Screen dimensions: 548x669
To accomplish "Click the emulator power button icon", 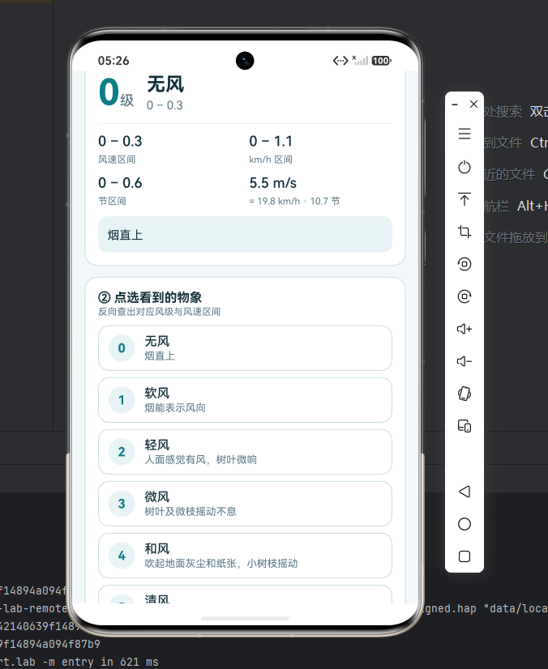I will tap(465, 167).
